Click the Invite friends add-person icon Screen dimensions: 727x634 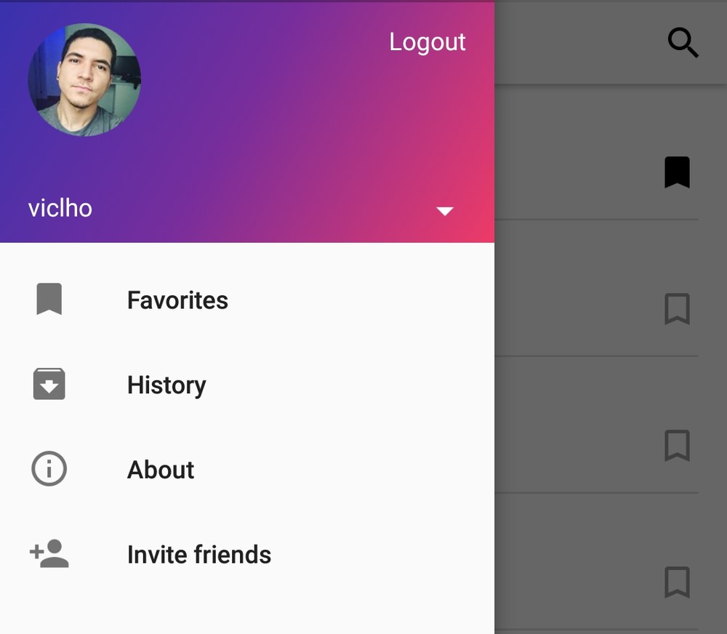coord(49,554)
